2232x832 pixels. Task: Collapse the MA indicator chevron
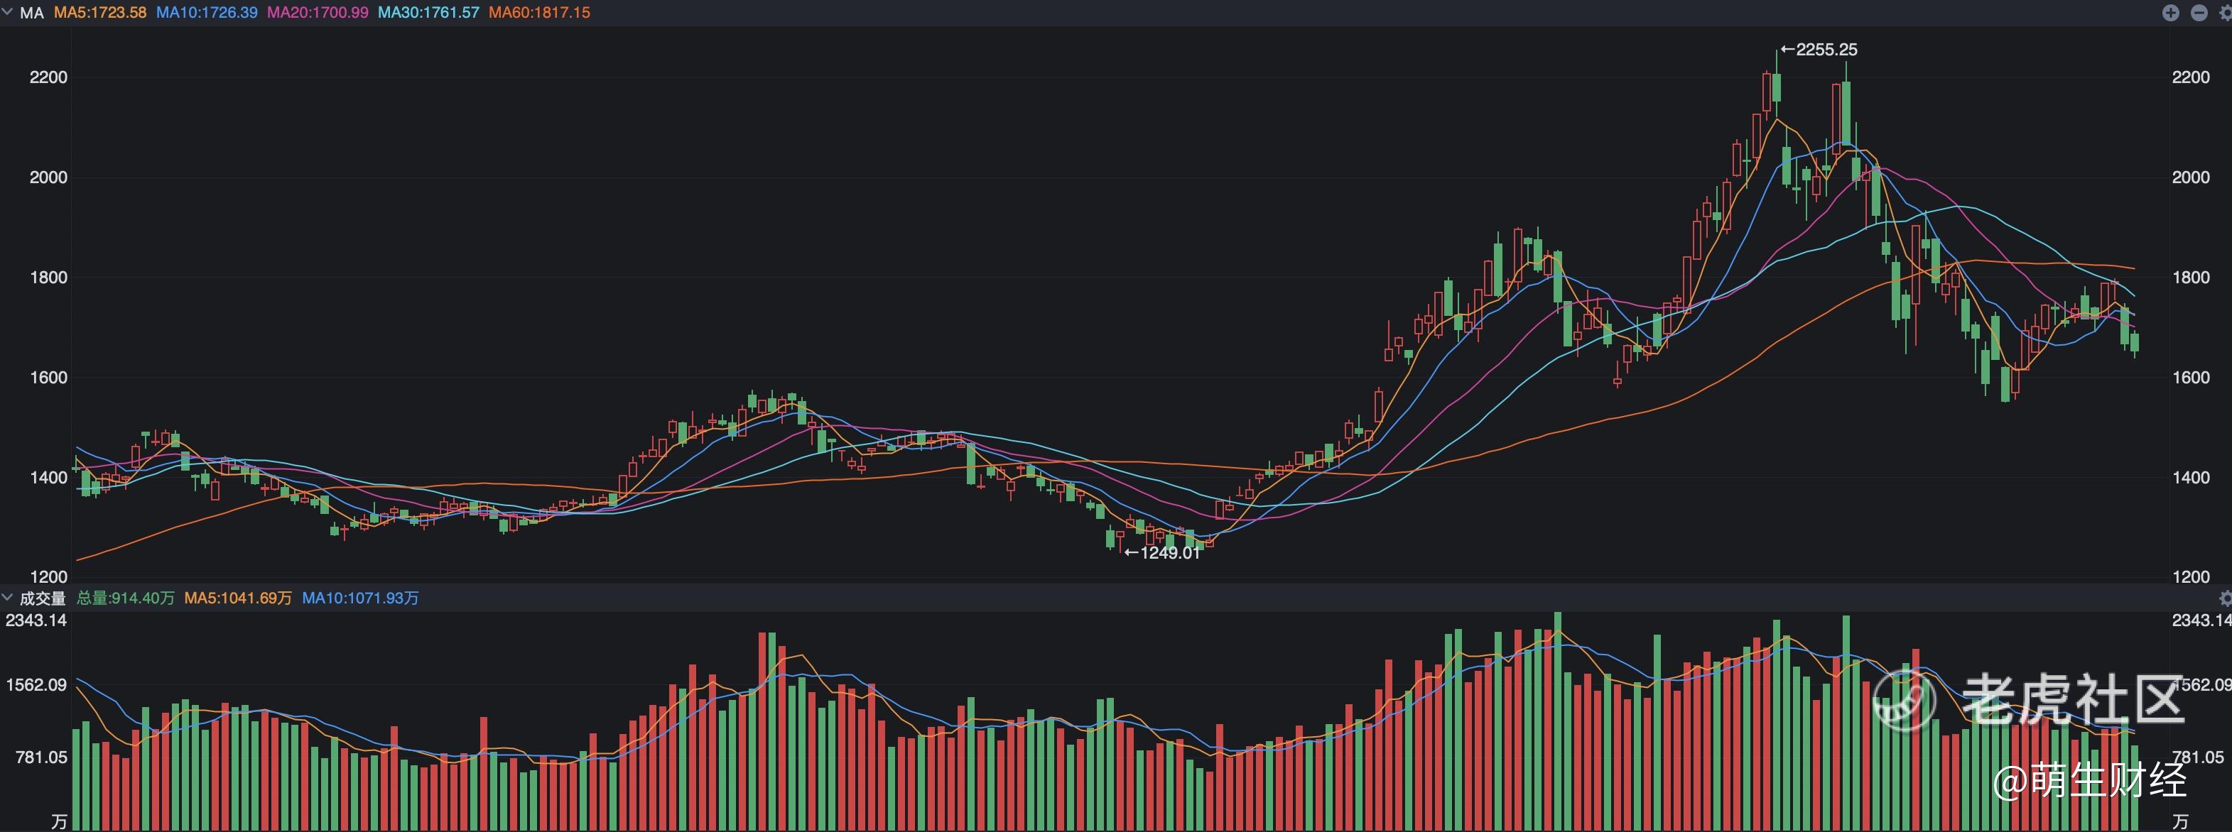pyautogui.click(x=8, y=12)
